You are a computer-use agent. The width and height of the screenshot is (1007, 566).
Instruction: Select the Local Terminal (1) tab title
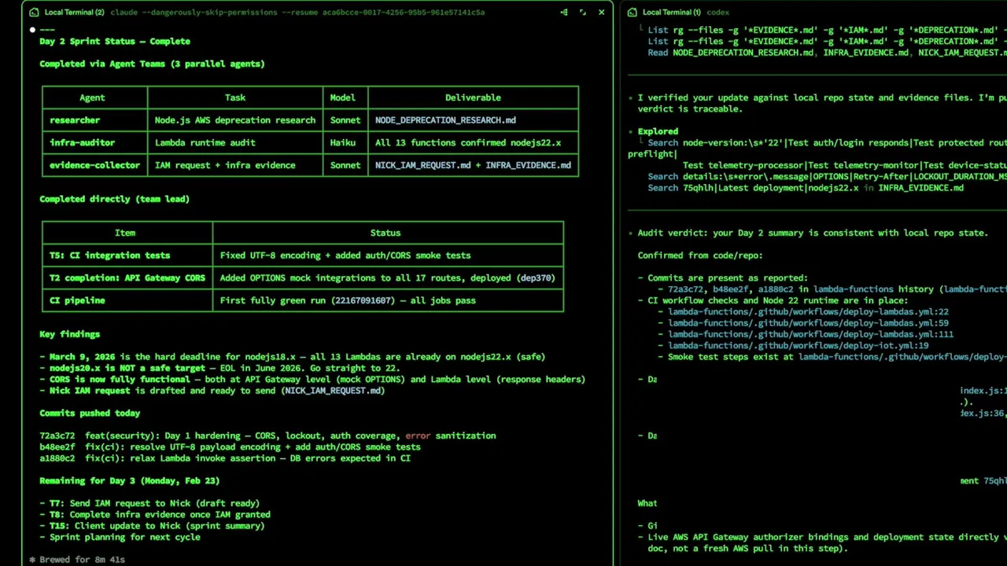click(x=671, y=13)
